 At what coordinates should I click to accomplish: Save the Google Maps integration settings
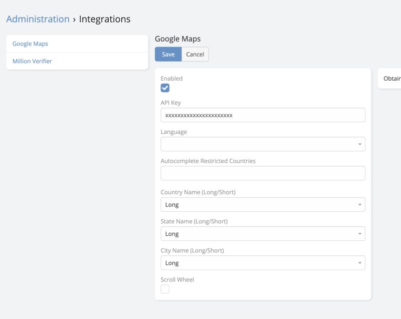point(168,54)
